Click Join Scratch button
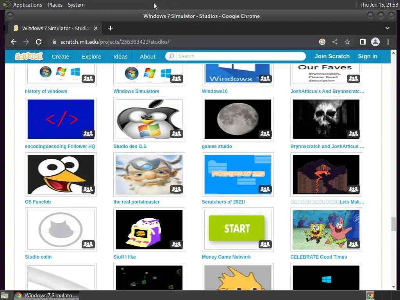The image size is (400, 300). click(x=332, y=56)
